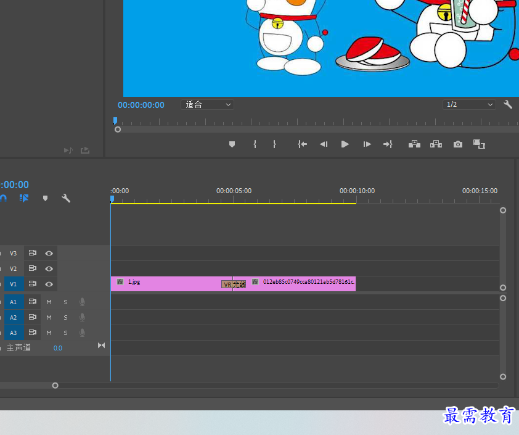Enable voice-over record on A3
519x435 pixels.
pyautogui.click(x=83, y=333)
